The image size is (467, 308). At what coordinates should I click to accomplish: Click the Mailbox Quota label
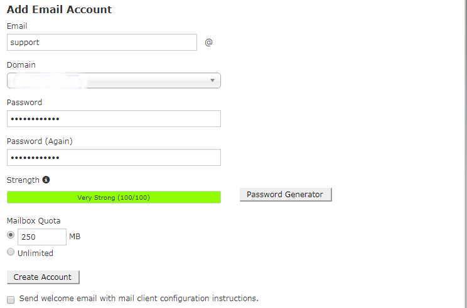coord(34,221)
